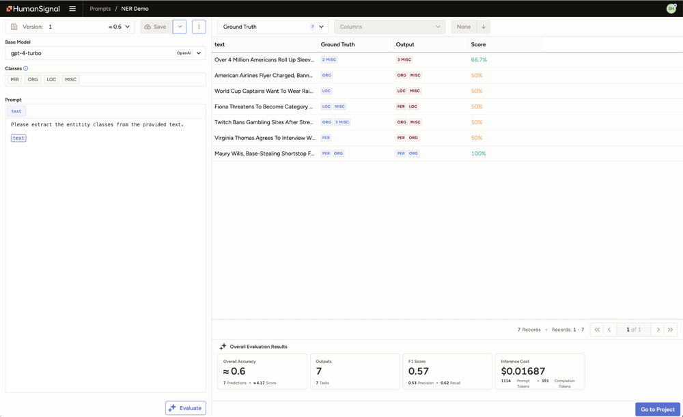Select the LOC class tag
This screenshot has width=683, height=417.
(x=51, y=80)
